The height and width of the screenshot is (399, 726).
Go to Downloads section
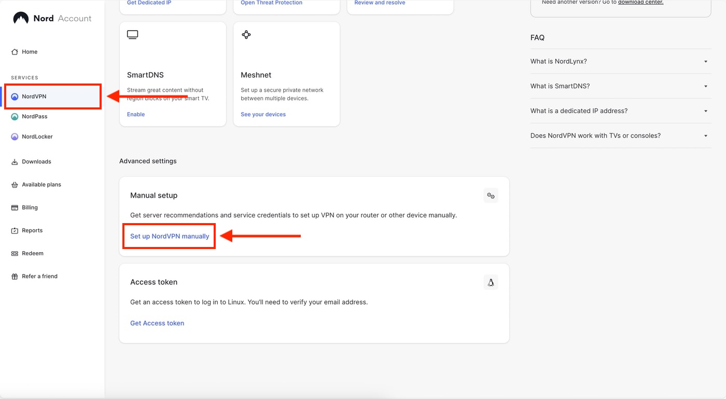[x=36, y=162]
